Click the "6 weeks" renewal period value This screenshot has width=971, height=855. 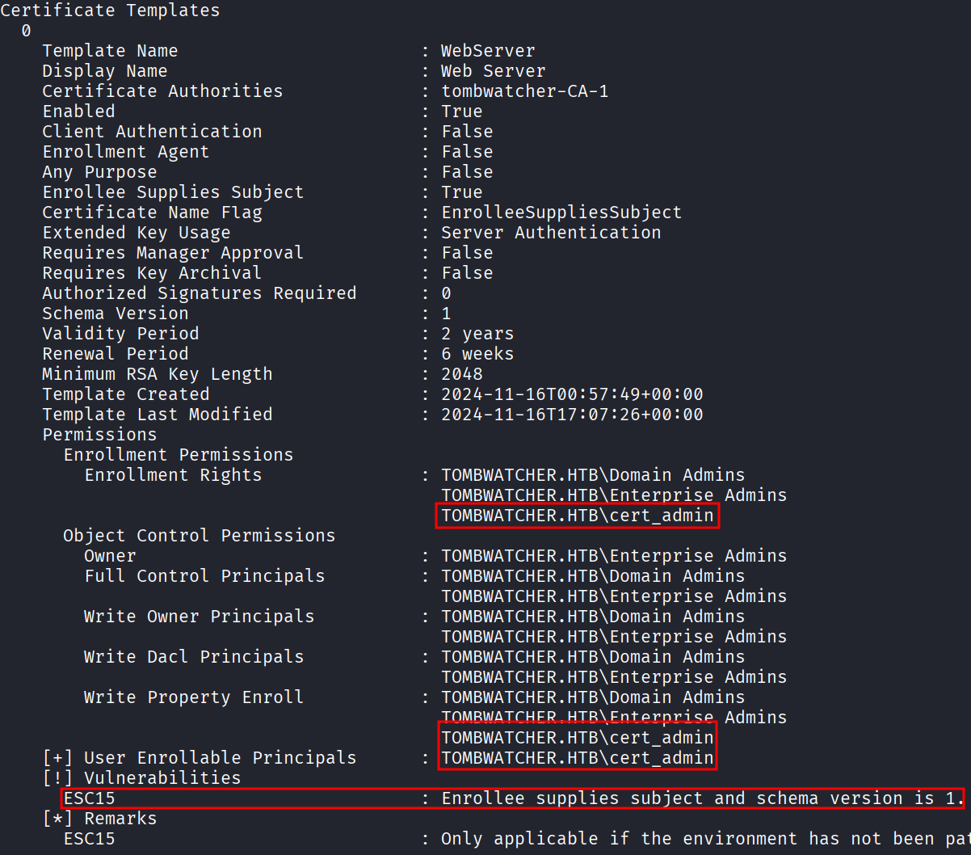pos(477,354)
